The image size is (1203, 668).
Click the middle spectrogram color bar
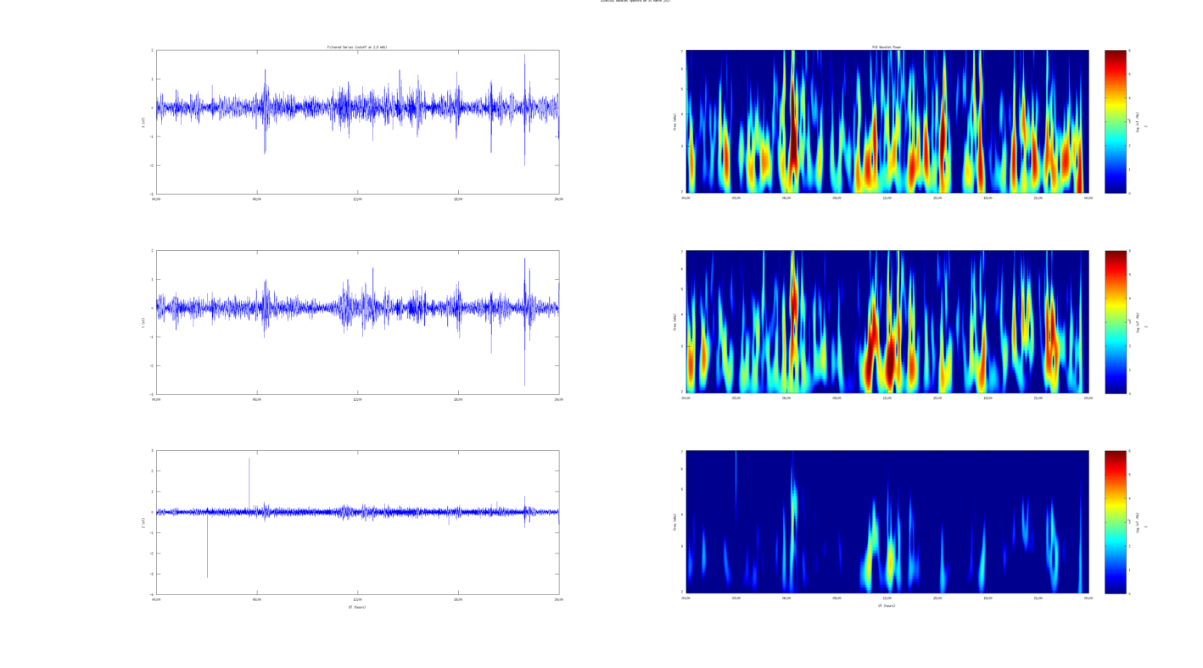click(1116, 322)
